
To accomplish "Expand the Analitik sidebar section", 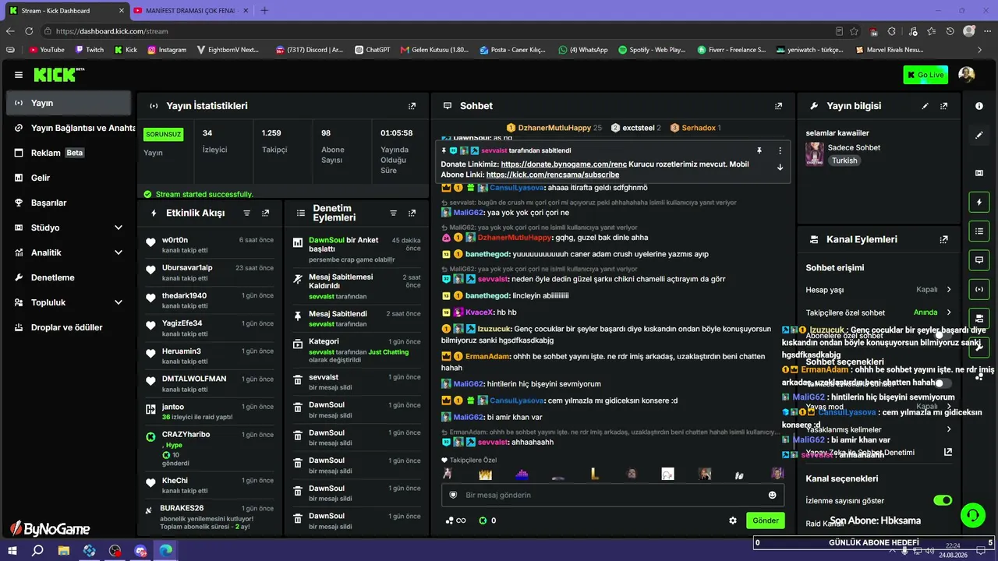I will tap(118, 252).
